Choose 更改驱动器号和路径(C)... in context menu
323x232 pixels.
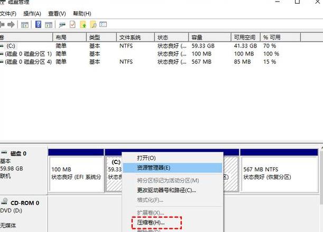coord(173,190)
